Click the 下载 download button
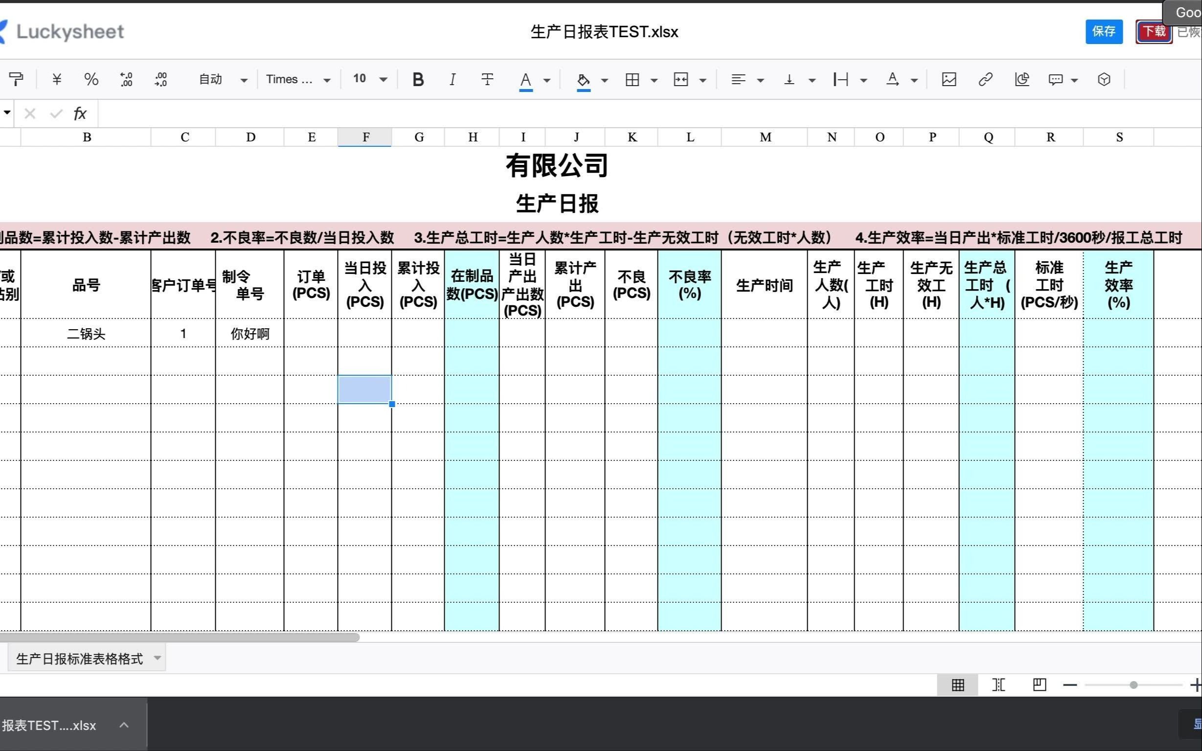The image size is (1202, 751). (1154, 31)
